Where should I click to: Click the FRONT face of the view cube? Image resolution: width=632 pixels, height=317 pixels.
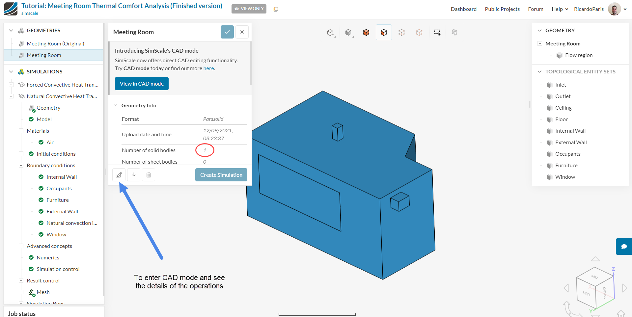pyautogui.click(x=605, y=292)
